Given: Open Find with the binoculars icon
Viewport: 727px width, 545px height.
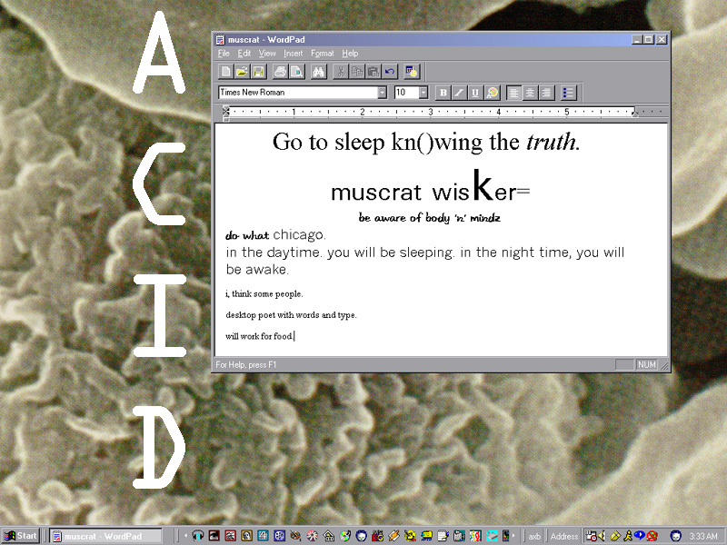Looking at the screenshot, I should click(x=319, y=72).
